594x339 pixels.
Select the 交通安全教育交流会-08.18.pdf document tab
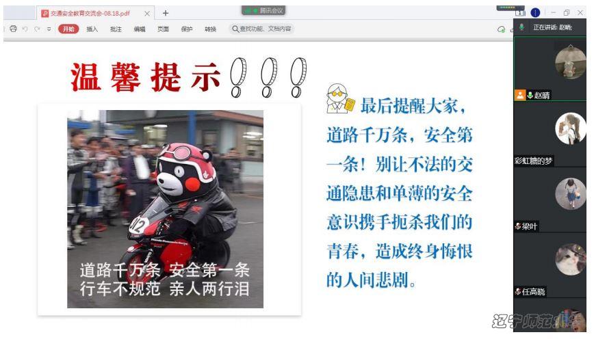tap(90, 13)
